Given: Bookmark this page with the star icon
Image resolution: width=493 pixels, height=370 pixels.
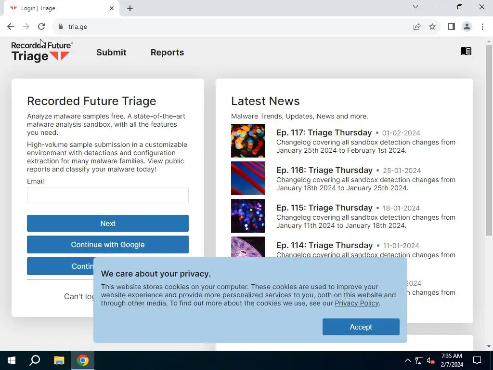Looking at the screenshot, I should (432, 27).
